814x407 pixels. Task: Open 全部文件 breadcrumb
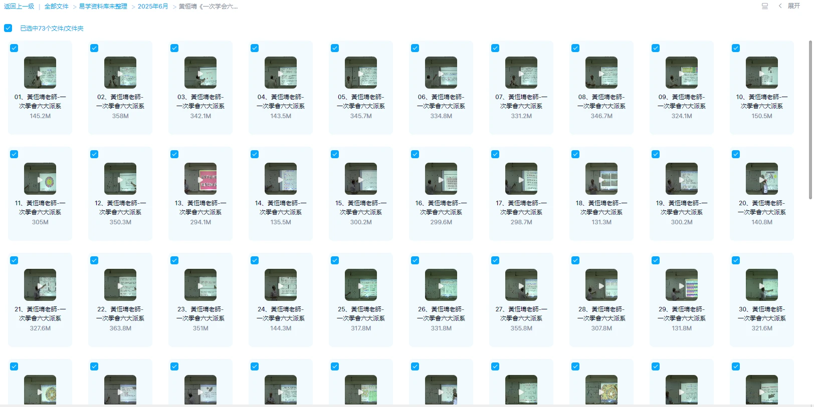coord(56,7)
